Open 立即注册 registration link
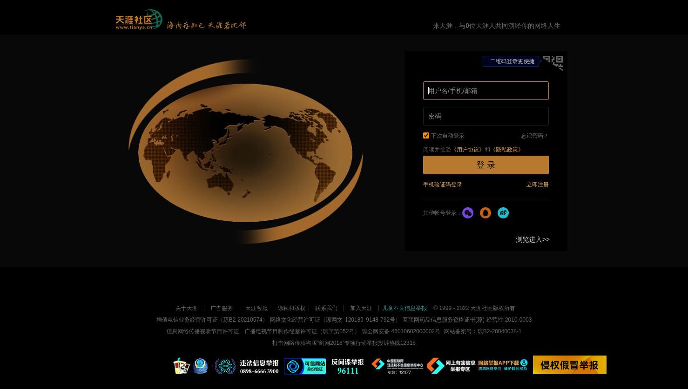This screenshot has width=688, height=389. coord(538,185)
